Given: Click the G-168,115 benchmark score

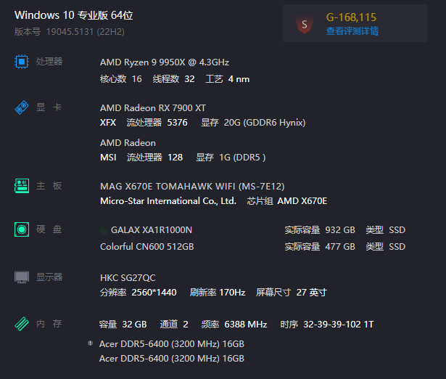Looking at the screenshot, I should coord(351,17).
